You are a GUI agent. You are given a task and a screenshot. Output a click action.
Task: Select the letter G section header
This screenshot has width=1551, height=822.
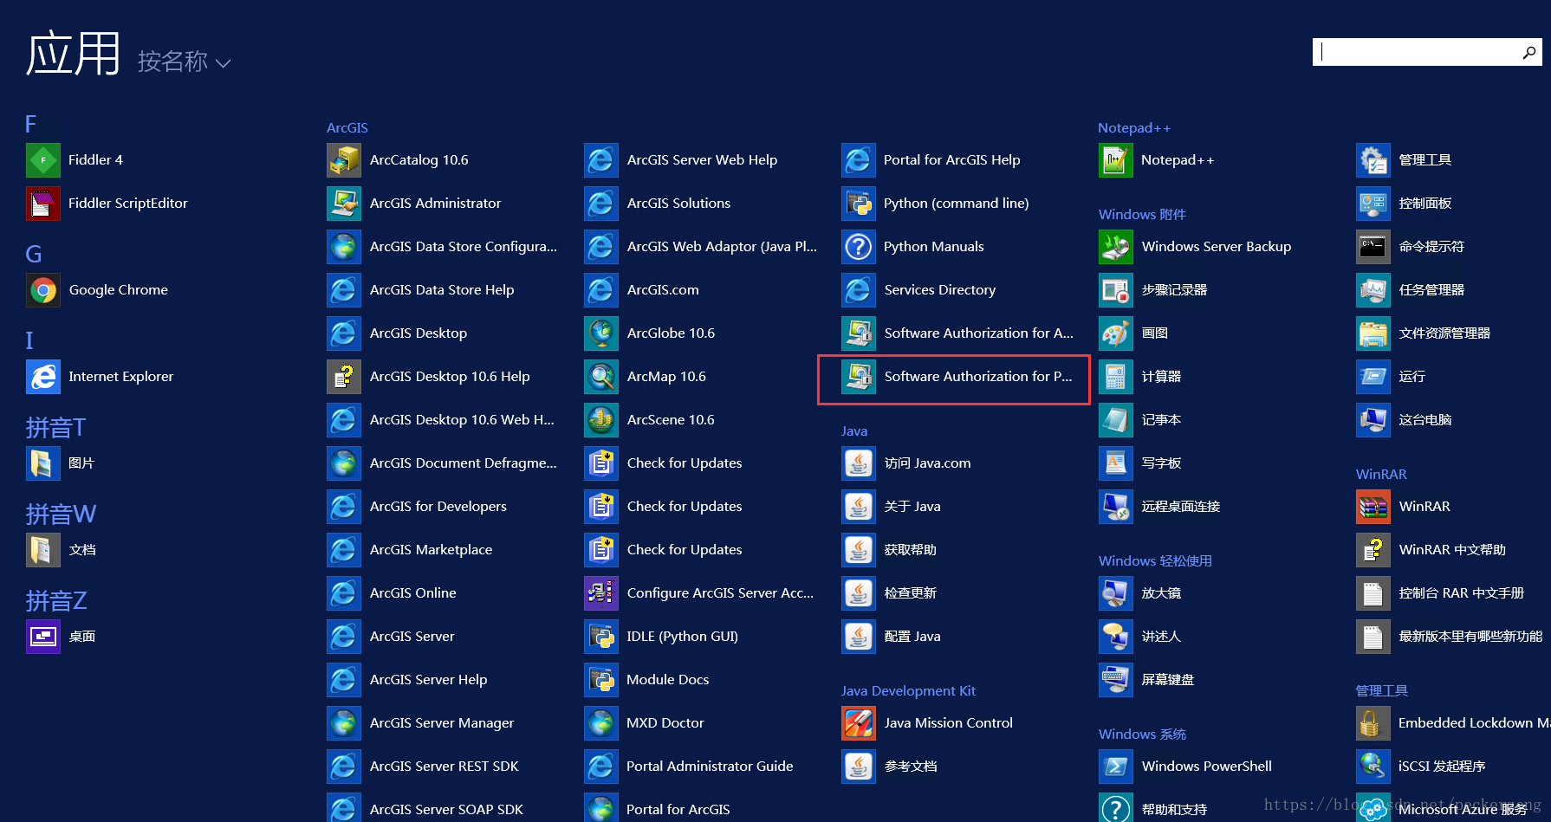[34, 254]
